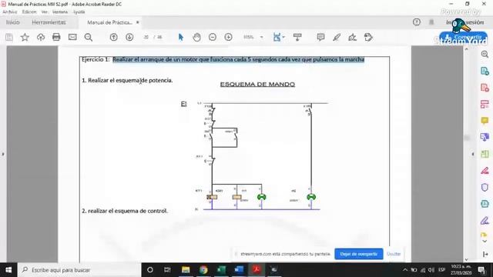493x277 pixels.
Task: Open the green spreadsheet tool in right panel
Action: tap(485, 154)
